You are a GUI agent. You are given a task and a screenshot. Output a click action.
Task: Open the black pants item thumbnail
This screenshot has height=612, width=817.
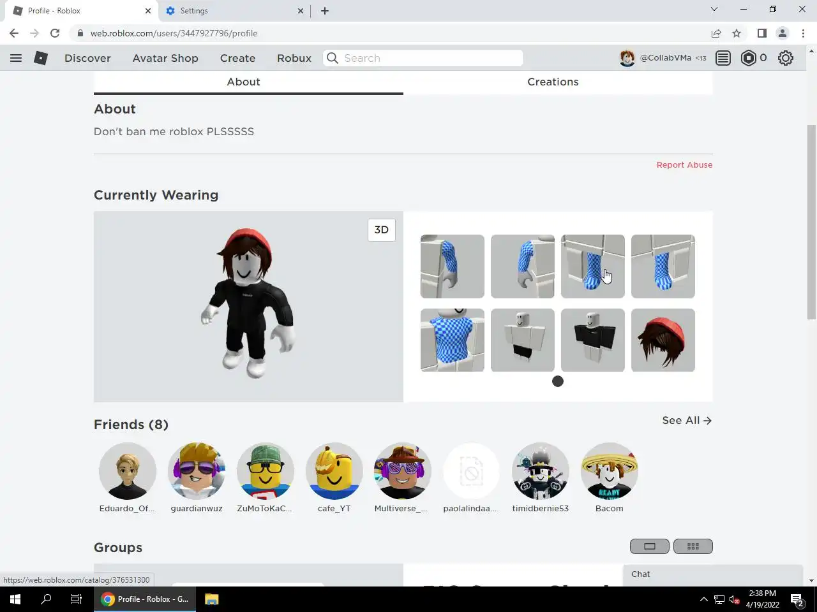coord(523,340)
